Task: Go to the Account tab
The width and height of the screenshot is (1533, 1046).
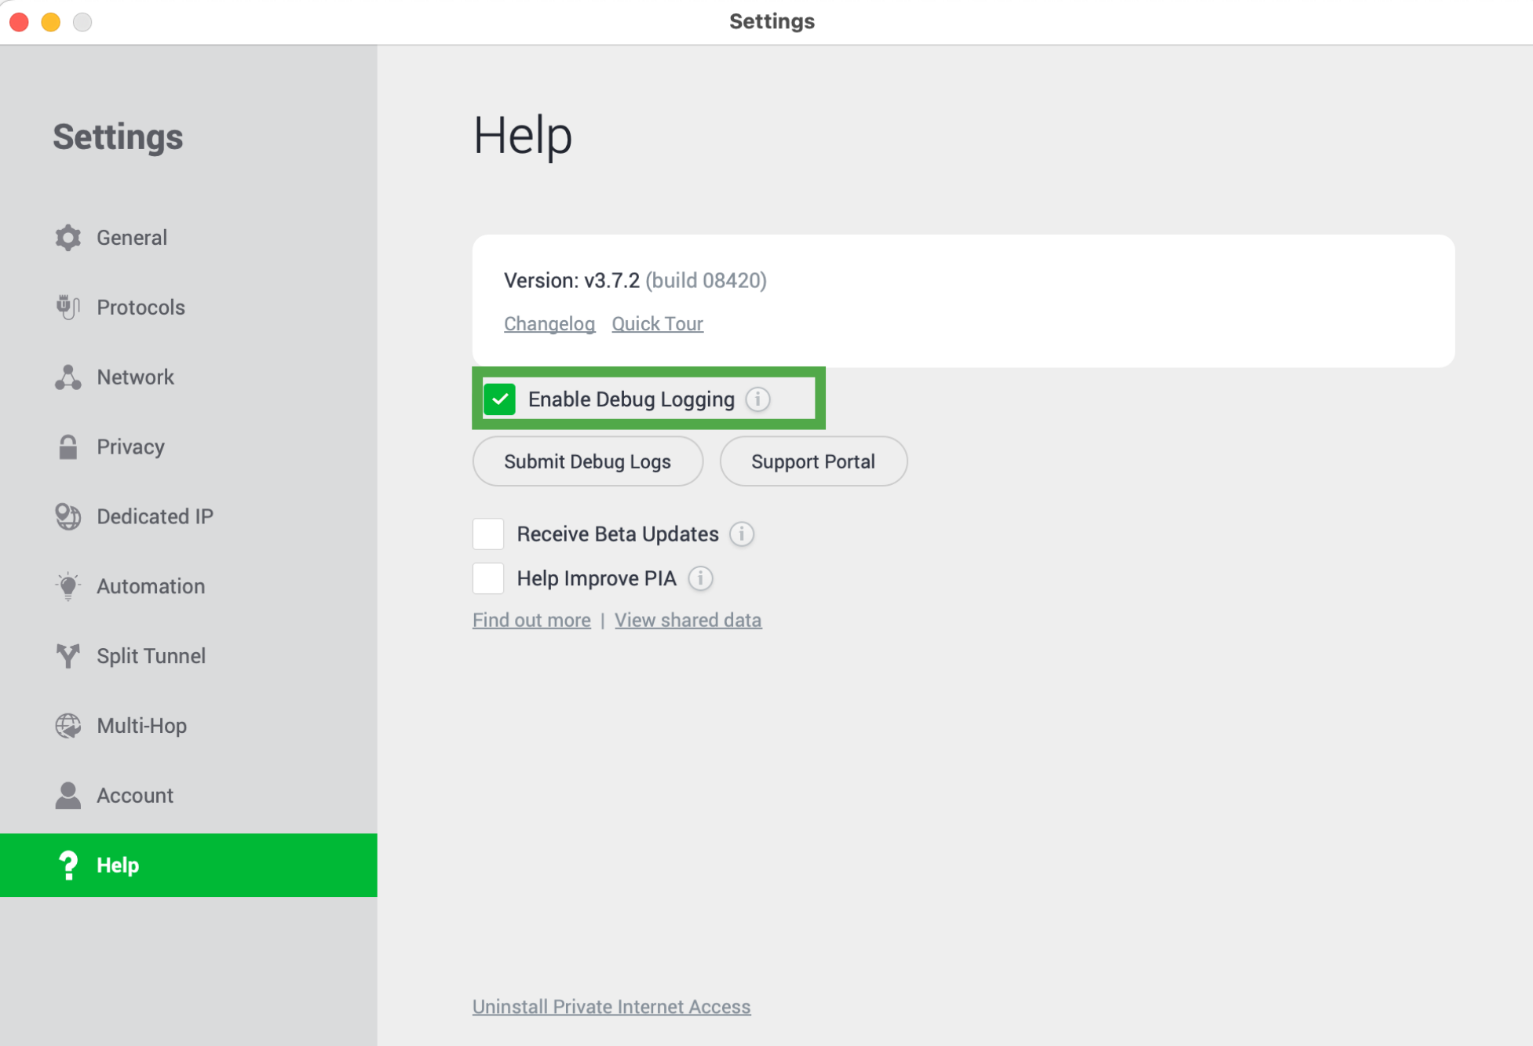Action: point(188,796)
